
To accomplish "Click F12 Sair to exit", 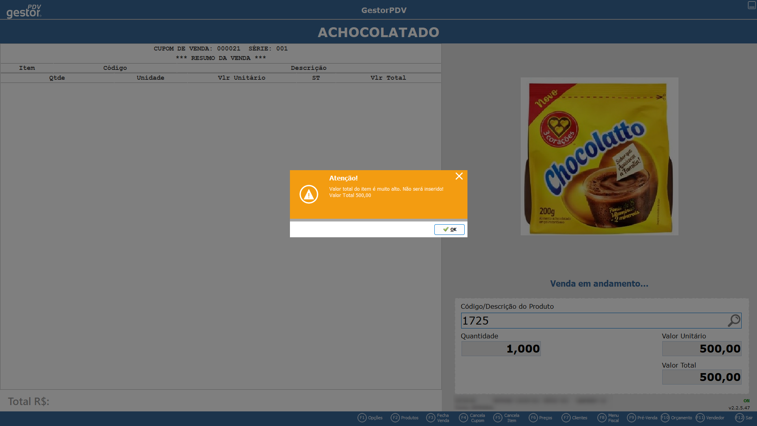I will (744, 418).
